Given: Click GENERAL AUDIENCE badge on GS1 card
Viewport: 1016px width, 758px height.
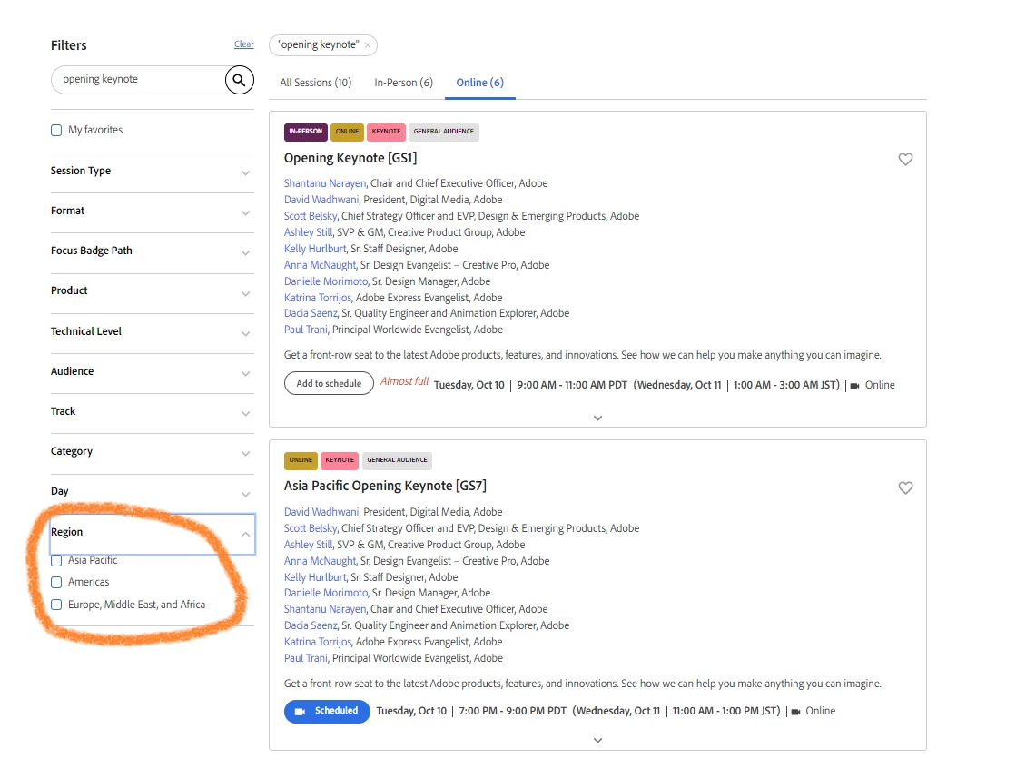Looking at the screenshot, I should pyautogui.click(x=444, y=132).
